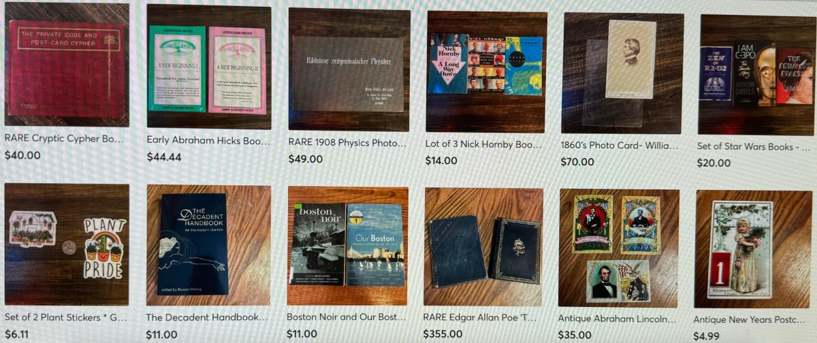Select the RARE 1908 Physics Photo image
Image resolution: width=817 pixels, height=343 pixels.
[349, 69]
